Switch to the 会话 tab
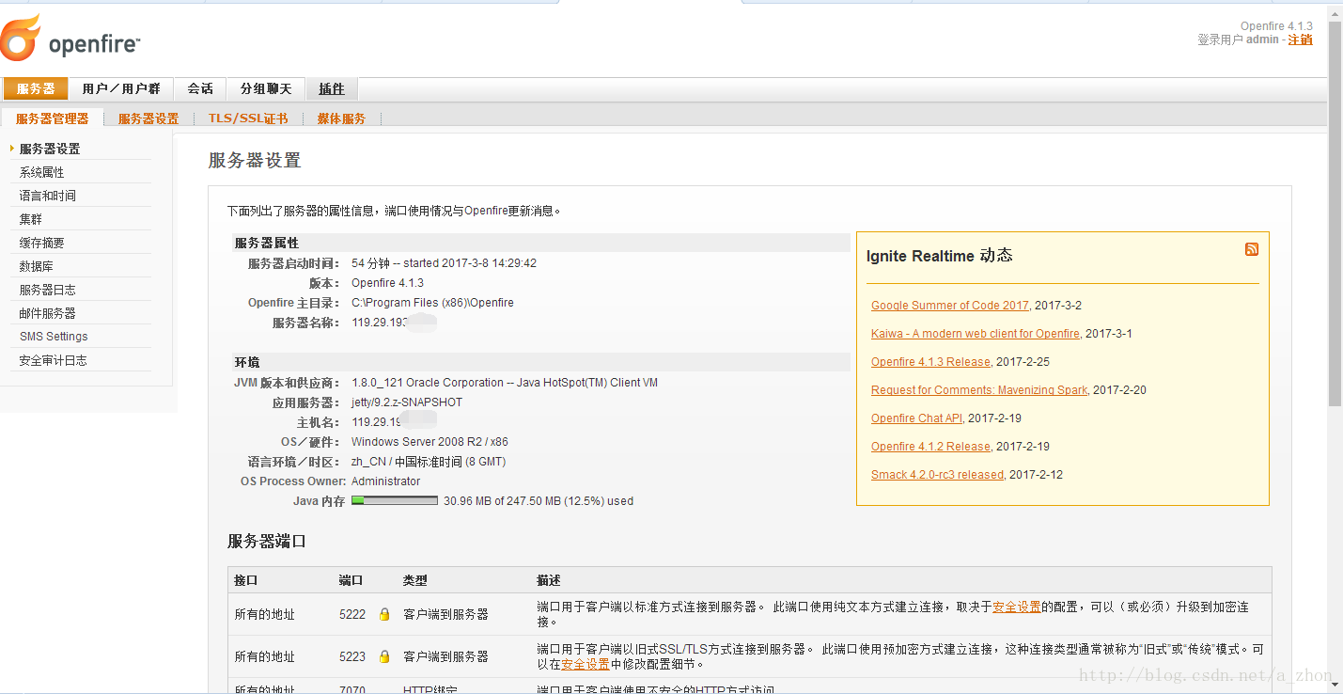The width and height of the screenshot is (1343, 694). pos(200,88)
